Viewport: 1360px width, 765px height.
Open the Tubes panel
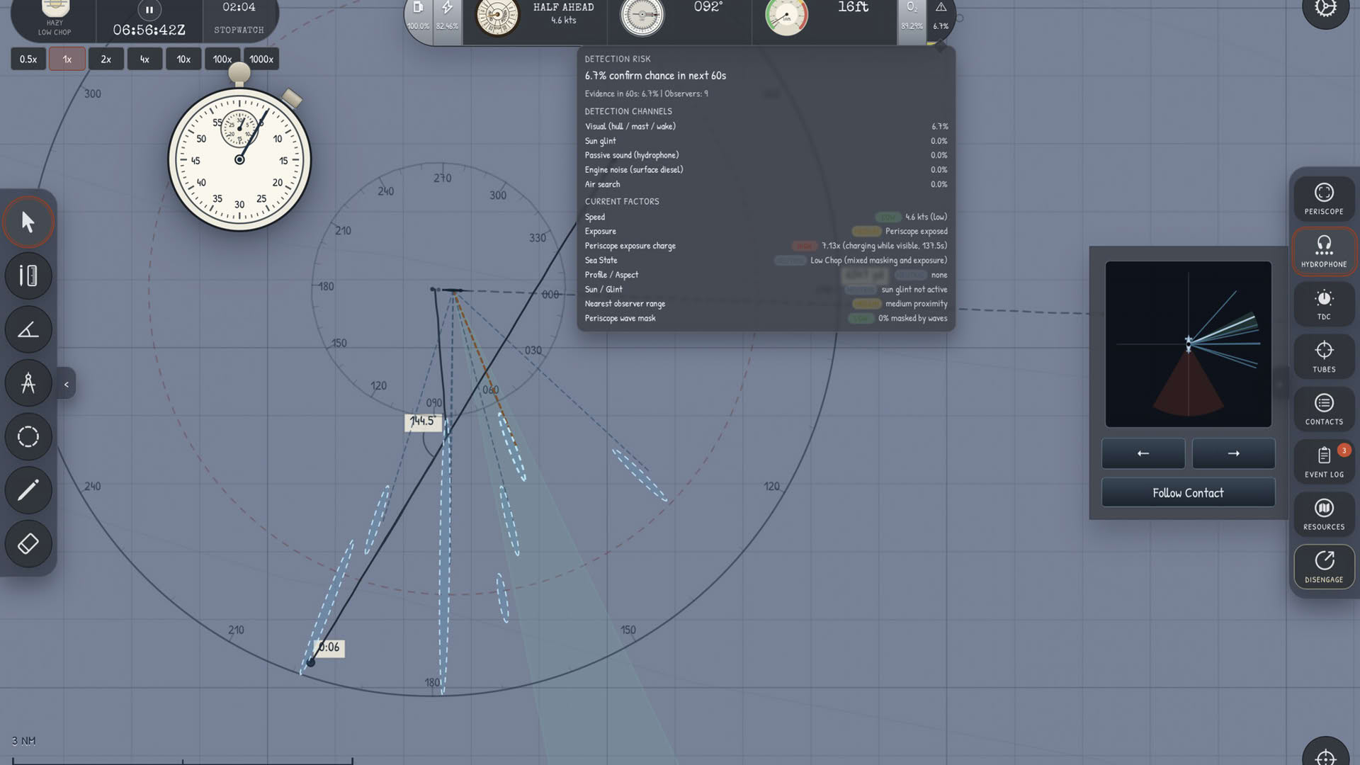[1324, 357]
